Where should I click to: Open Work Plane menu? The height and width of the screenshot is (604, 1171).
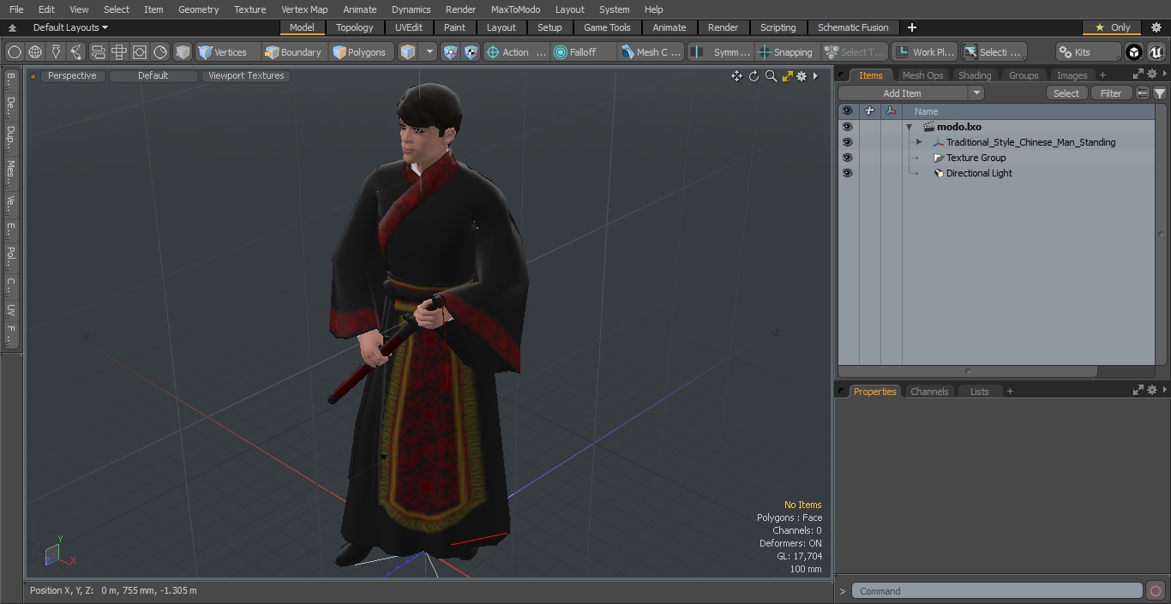point(924,52)
